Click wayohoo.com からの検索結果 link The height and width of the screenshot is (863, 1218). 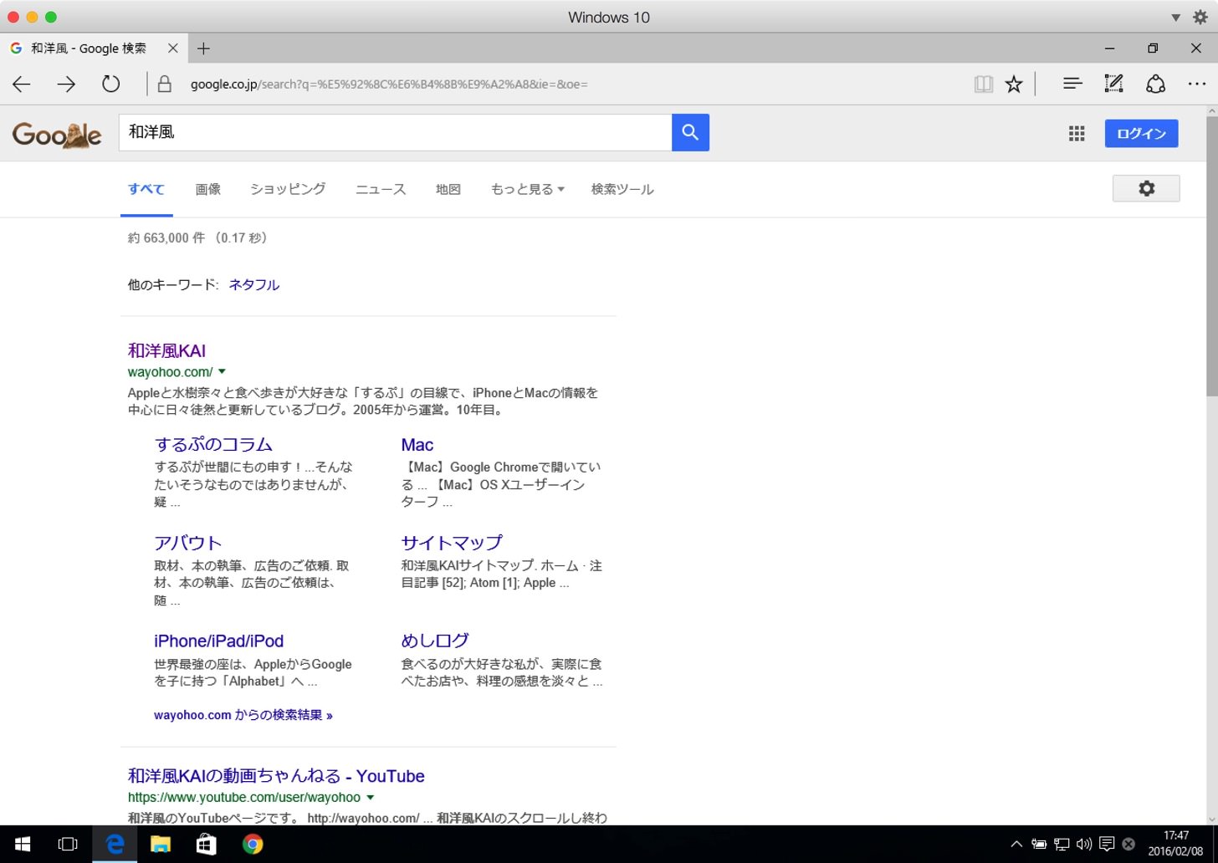tap(243, 715)
